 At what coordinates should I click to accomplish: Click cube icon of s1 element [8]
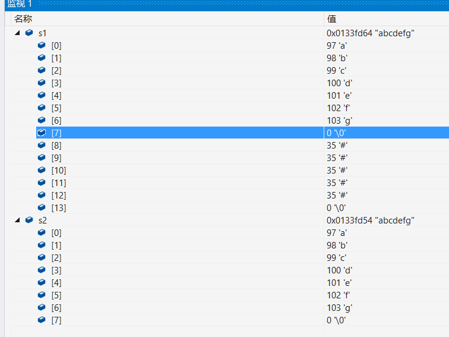[42, 145]
